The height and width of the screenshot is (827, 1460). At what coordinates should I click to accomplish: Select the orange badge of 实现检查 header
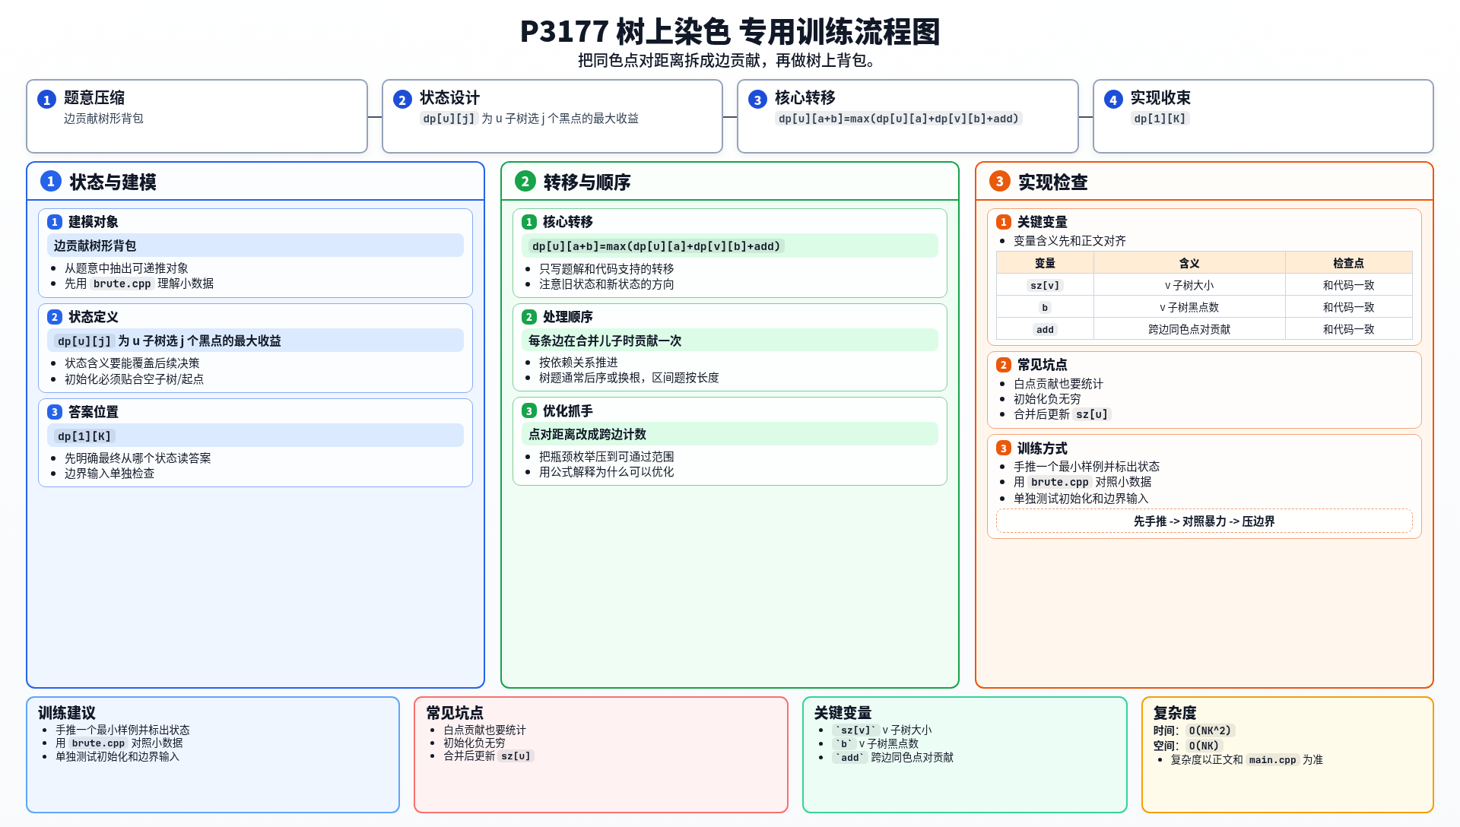(1000, 181)
